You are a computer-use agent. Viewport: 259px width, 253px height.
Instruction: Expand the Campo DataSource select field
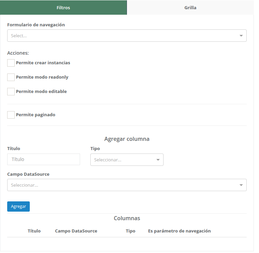123,185
